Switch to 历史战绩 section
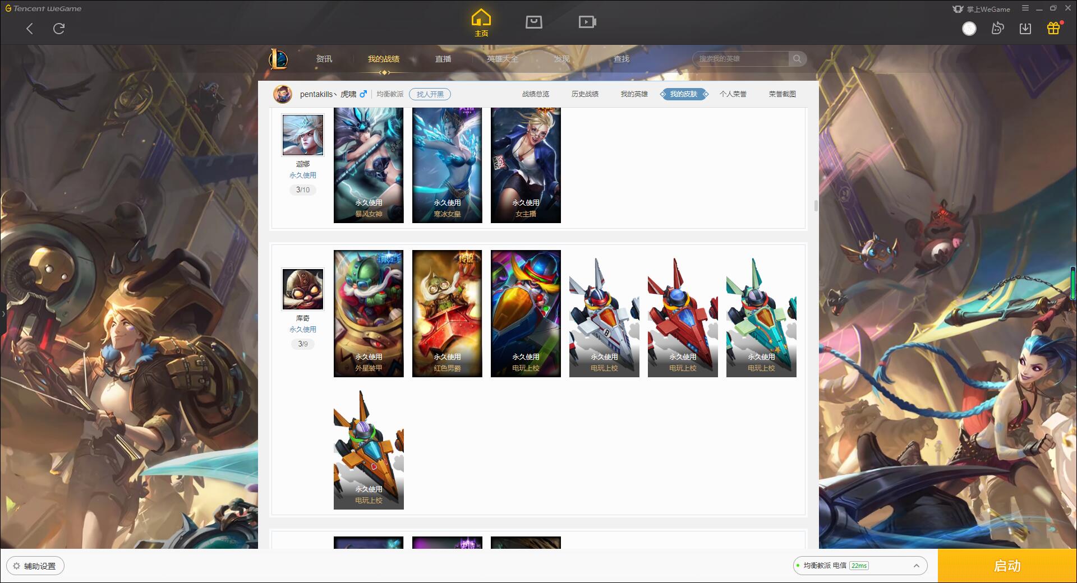 point(585,94)
